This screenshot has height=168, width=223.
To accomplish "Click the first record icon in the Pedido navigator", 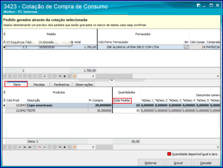I will tap(5, 76).
